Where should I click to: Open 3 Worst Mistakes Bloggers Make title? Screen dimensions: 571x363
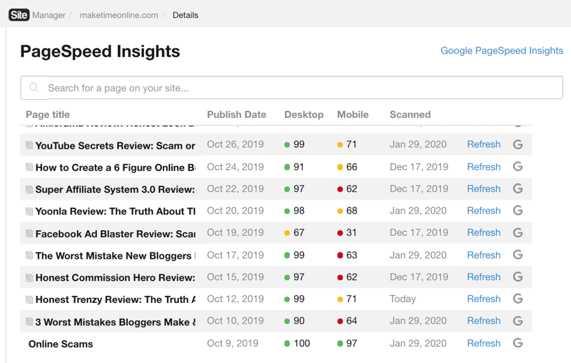click(116, 322)
